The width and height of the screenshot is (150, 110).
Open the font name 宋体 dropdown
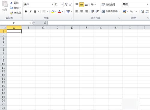(52, 5)
